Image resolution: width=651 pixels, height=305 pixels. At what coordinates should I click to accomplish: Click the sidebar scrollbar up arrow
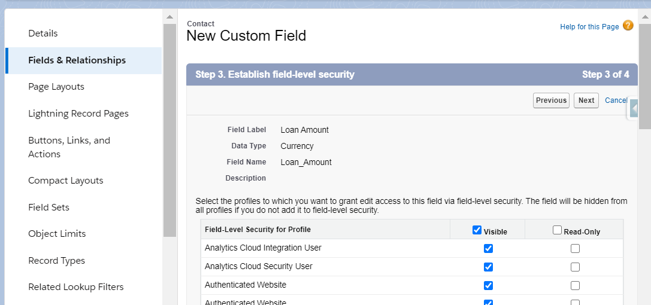(x=169, y=17)
